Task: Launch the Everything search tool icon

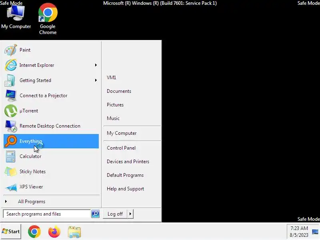Action: click(x=11, y=141)
